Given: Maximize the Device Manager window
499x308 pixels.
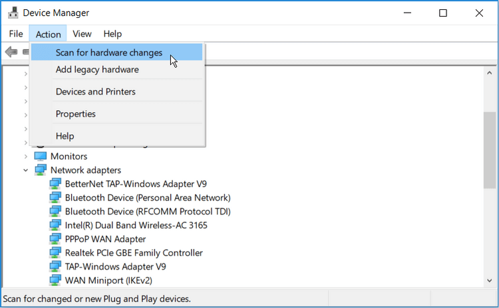Looking at the screenshot, I should [x=443, y=13].
